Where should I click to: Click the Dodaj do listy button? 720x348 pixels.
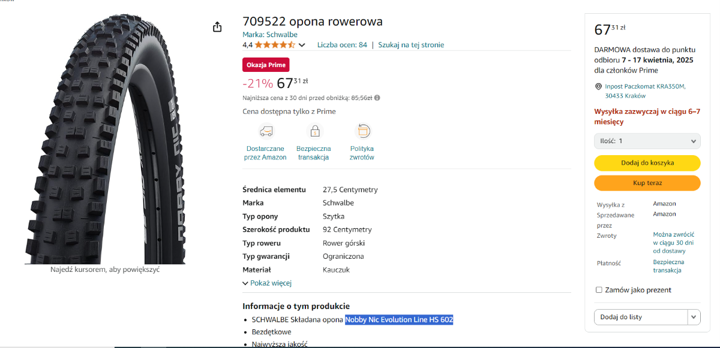[x=641, y=317]
